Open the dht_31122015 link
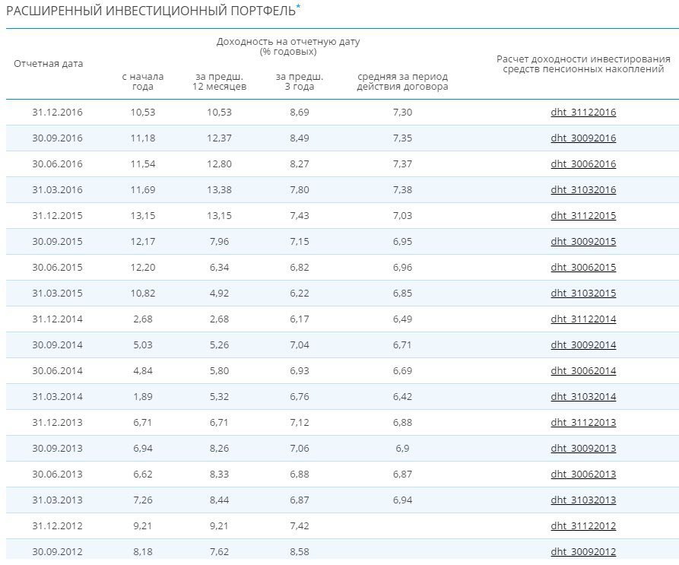This screenshot has height=565, width=679. [583, 216]
